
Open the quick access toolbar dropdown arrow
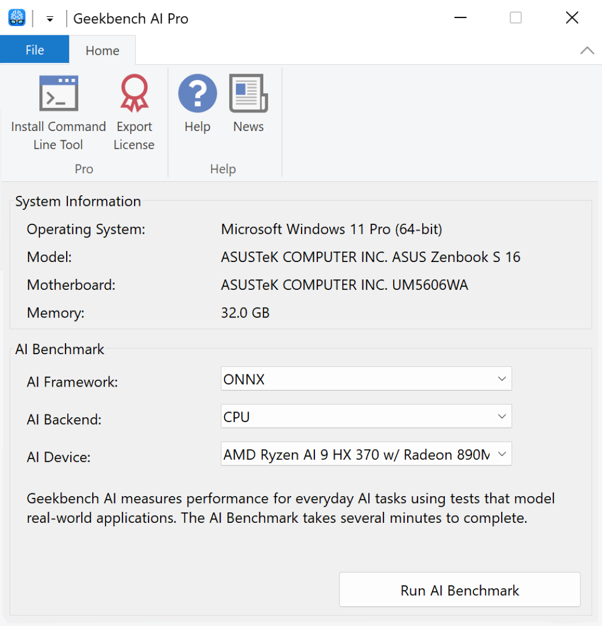49,19
